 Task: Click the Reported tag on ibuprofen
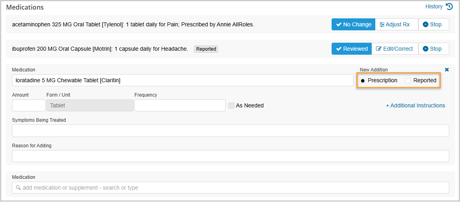pyautogui.click(x=206, y=49)
